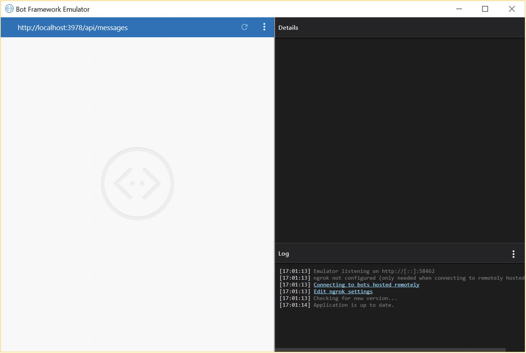Click the 'Application is up to date' log line
This screenshot has height=353, width=526.
[x=353, y=305]
